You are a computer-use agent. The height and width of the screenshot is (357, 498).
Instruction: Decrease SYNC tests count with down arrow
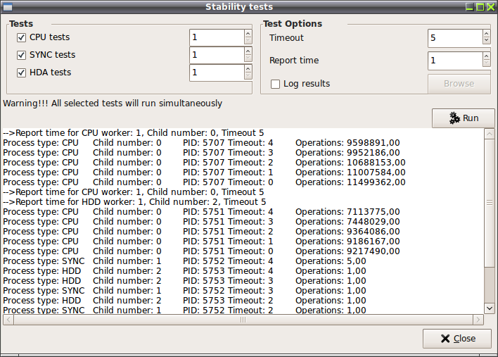pyautogui.click(x=248, y=58)
